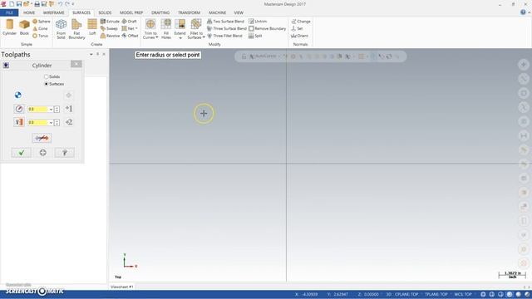The height and width of the screenshot is (299, 532).
Task: Click the Remove Boundary tool
Action: coord(268,28)
